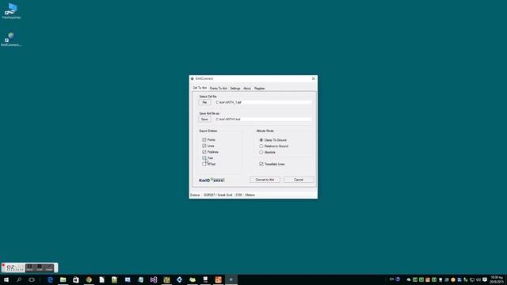
Task: Open the About tab
Action: point(246,88)
